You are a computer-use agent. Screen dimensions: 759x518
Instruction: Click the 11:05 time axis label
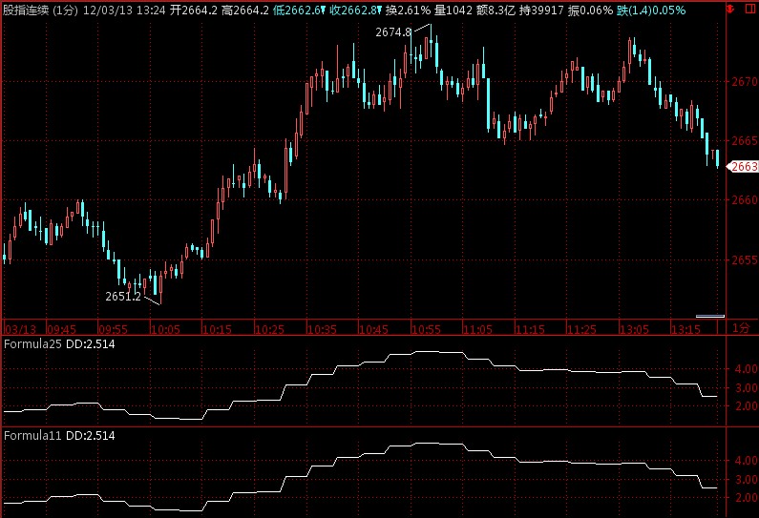pos(477,329)
